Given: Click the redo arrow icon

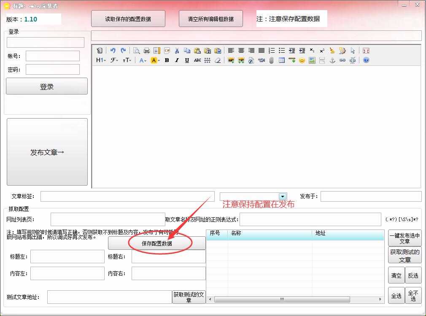Looking at the screenshot, I should click(x=123, y=50).
